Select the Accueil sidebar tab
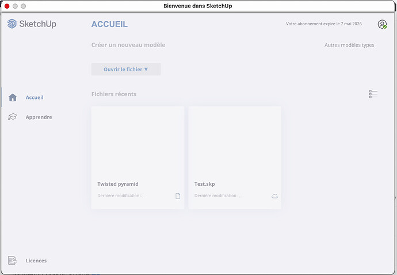 point(35,97)
